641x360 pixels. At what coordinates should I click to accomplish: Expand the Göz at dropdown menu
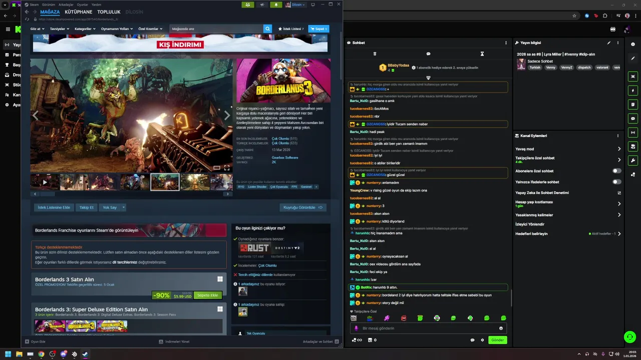coord(37,29)
